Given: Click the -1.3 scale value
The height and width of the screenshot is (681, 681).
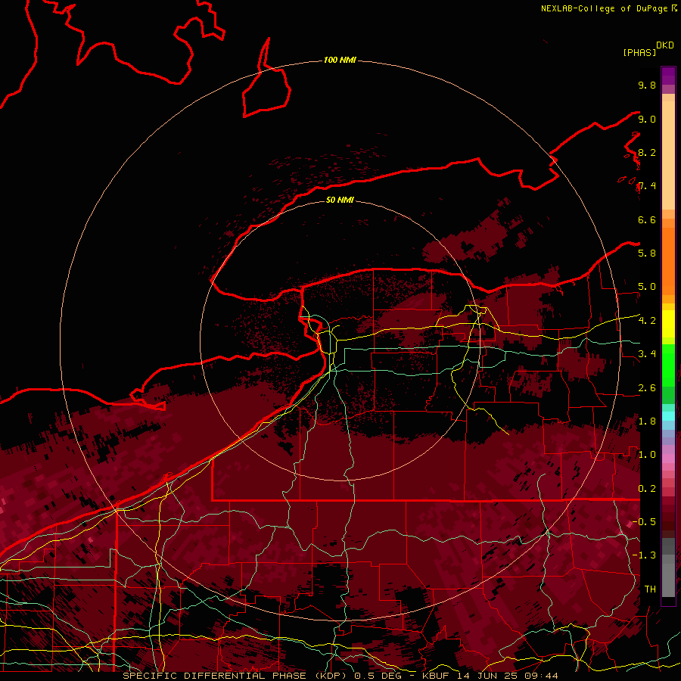Looking at the screenshot, I should 644,555.
